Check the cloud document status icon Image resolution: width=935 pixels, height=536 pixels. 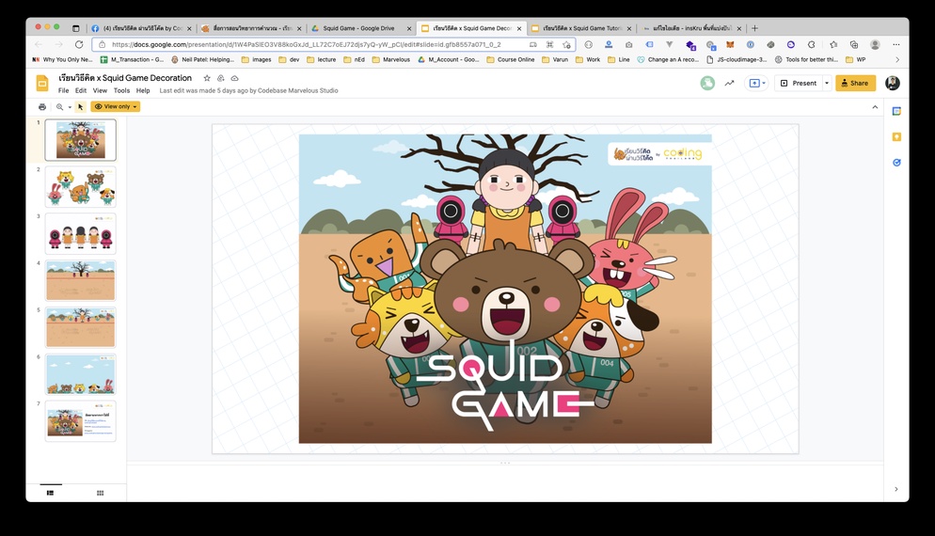click(x=235, y=78)
